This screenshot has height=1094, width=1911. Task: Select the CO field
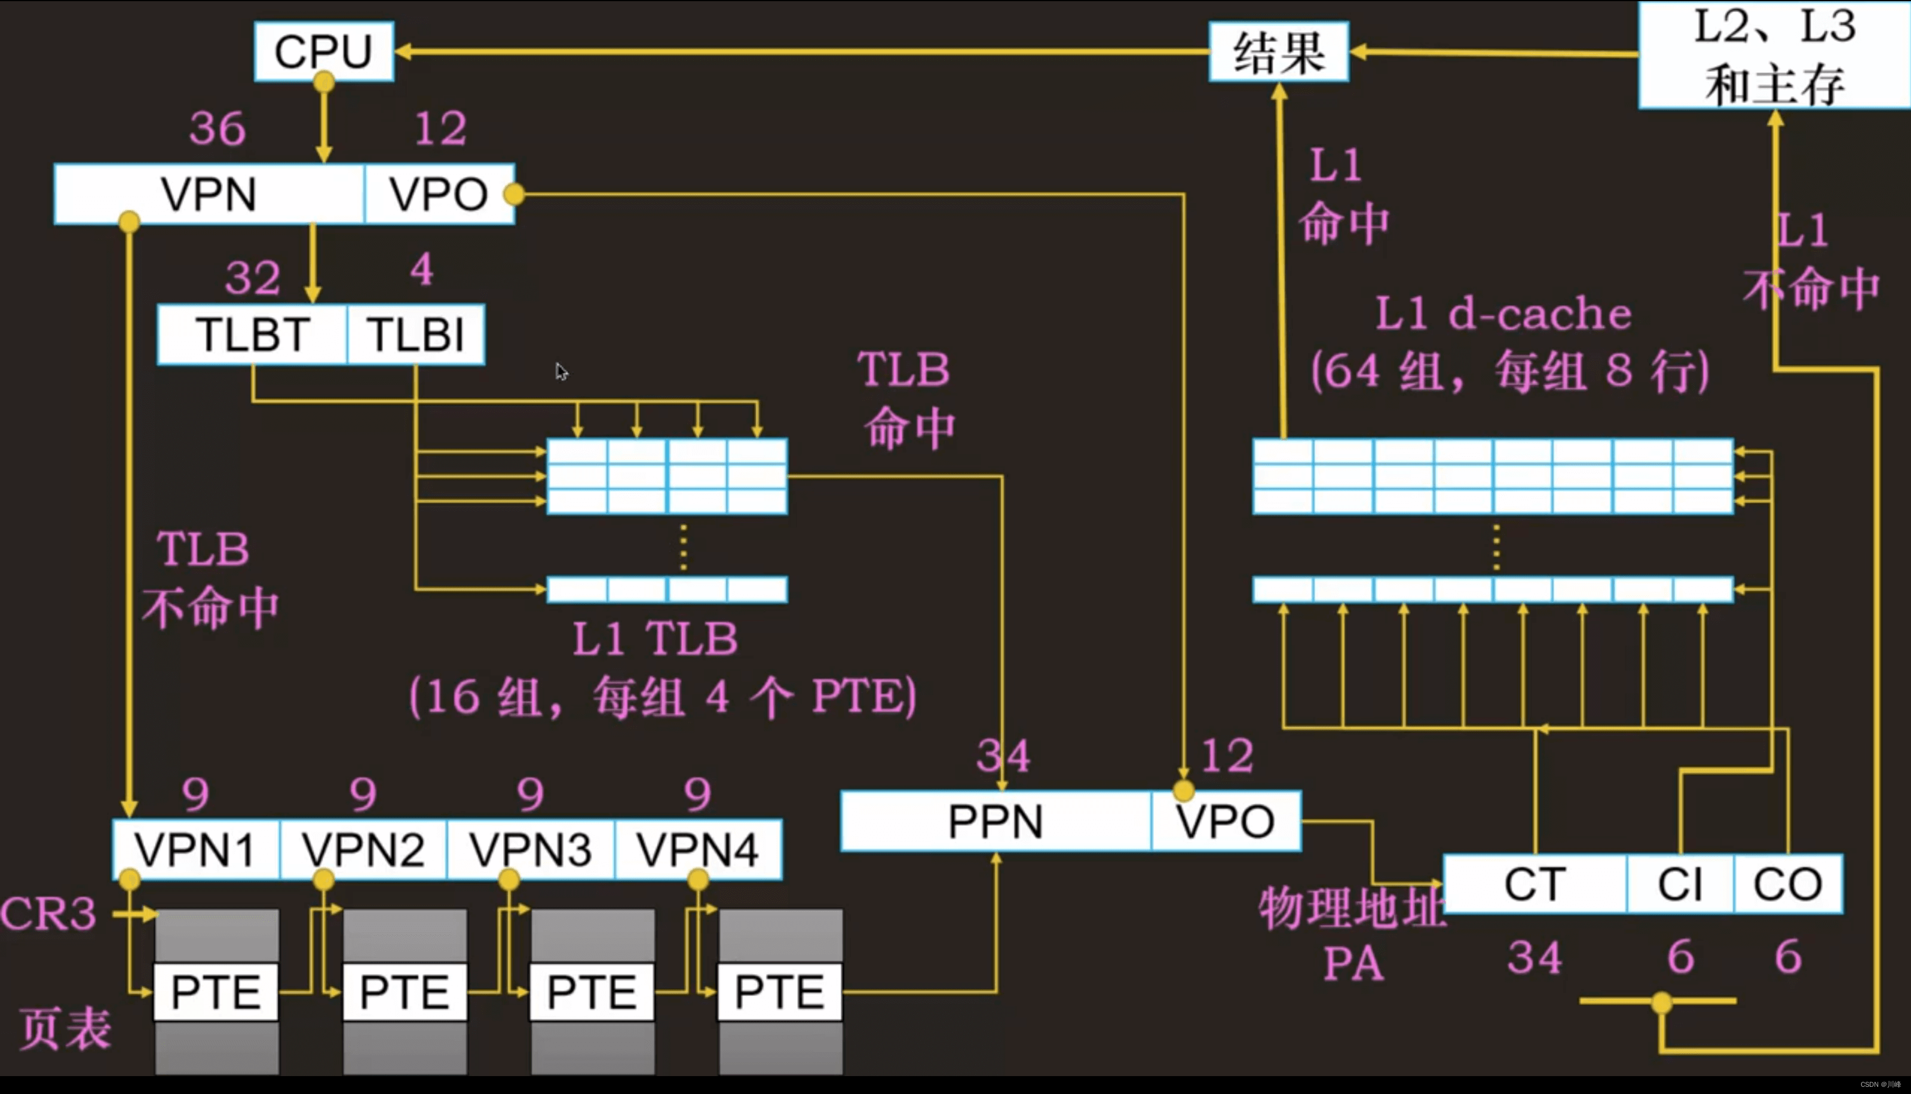[1788, 884]
